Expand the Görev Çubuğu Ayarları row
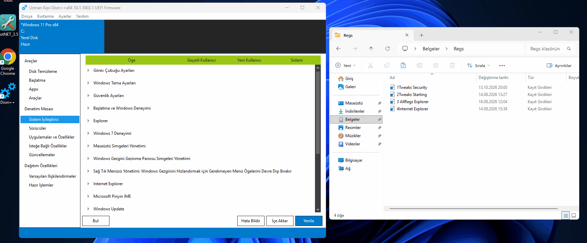The width and height of the screenshot is (587, 243). coord(88,70)
